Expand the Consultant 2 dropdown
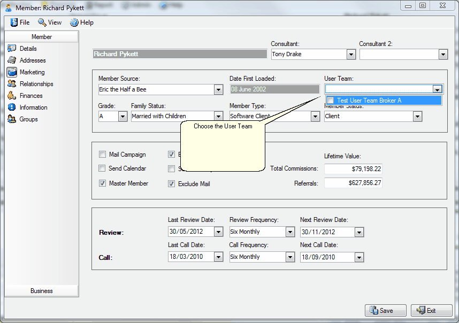 [443, 55]
